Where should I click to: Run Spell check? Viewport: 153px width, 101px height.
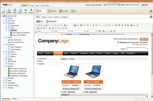(x=51, y=21)
